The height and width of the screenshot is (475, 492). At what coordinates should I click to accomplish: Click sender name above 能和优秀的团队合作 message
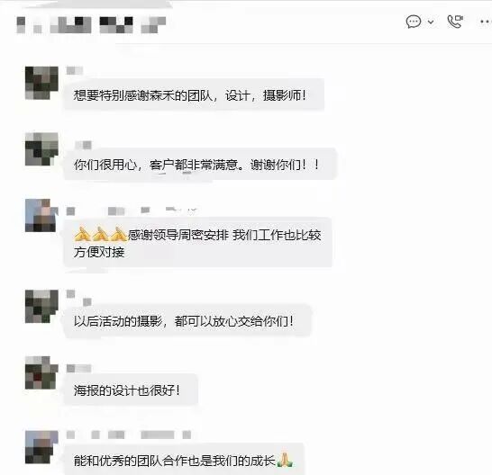(129, 435)
